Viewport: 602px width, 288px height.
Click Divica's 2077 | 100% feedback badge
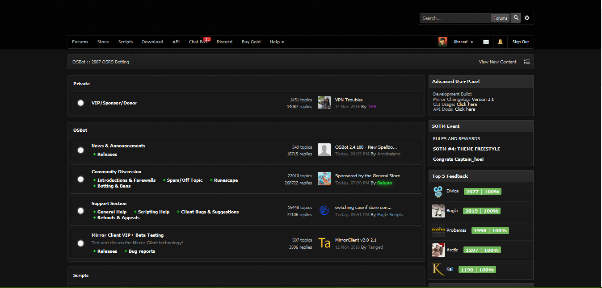483,192
